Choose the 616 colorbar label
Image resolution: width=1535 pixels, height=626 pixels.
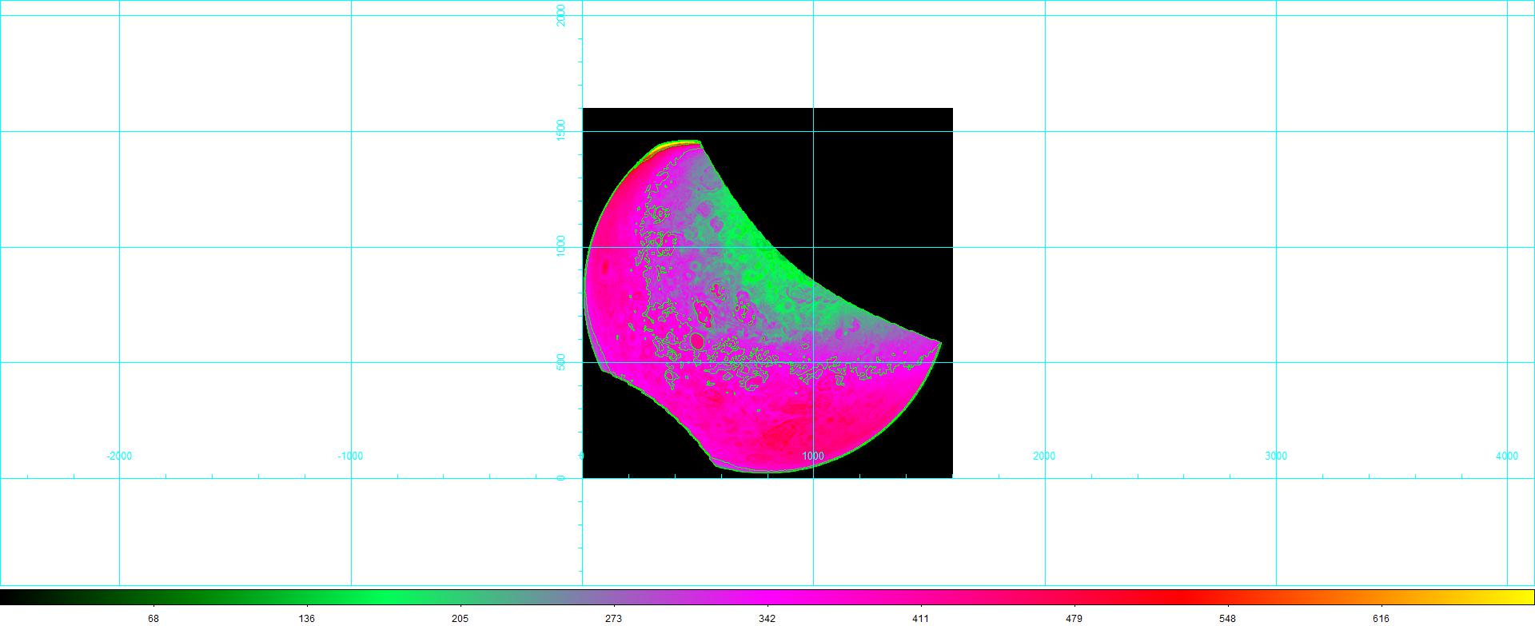click(x=1381, y=618)
